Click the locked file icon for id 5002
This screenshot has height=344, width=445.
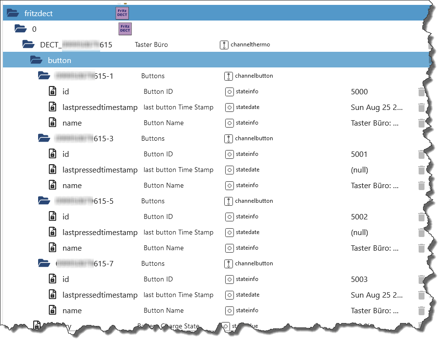[52, 216]
